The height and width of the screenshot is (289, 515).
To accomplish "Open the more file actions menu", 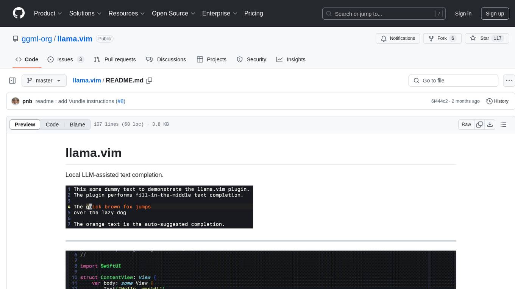I will click(x=509, y=81).
